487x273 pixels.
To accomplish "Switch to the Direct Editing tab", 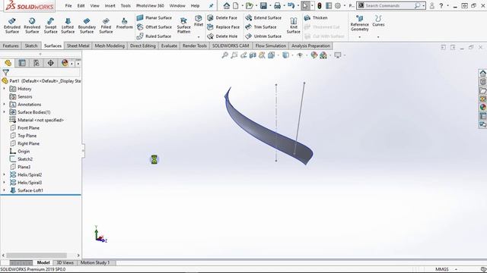I will pyautogui.click(x=143, y=45).
